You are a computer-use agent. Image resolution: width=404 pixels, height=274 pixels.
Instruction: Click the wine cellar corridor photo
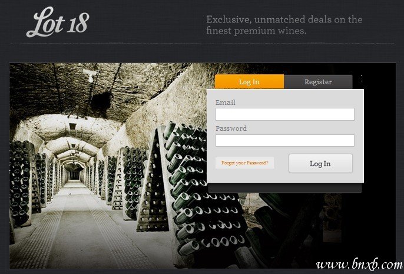108,166
